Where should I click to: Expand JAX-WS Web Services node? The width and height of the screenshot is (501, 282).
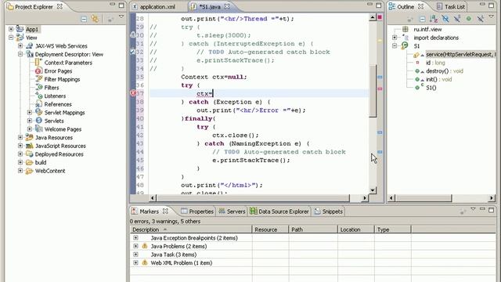pos(20,45)
